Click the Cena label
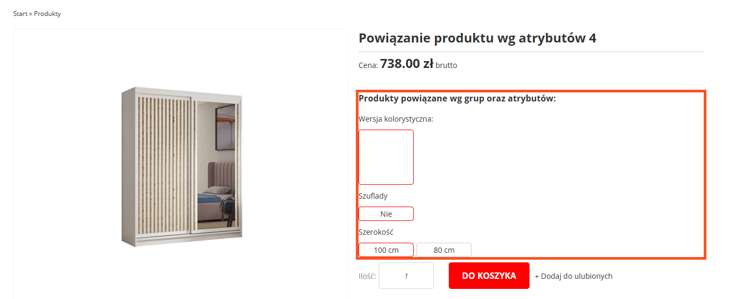Image resolution: width=734 pixels, height=299 pixels. tap(368, 65)
